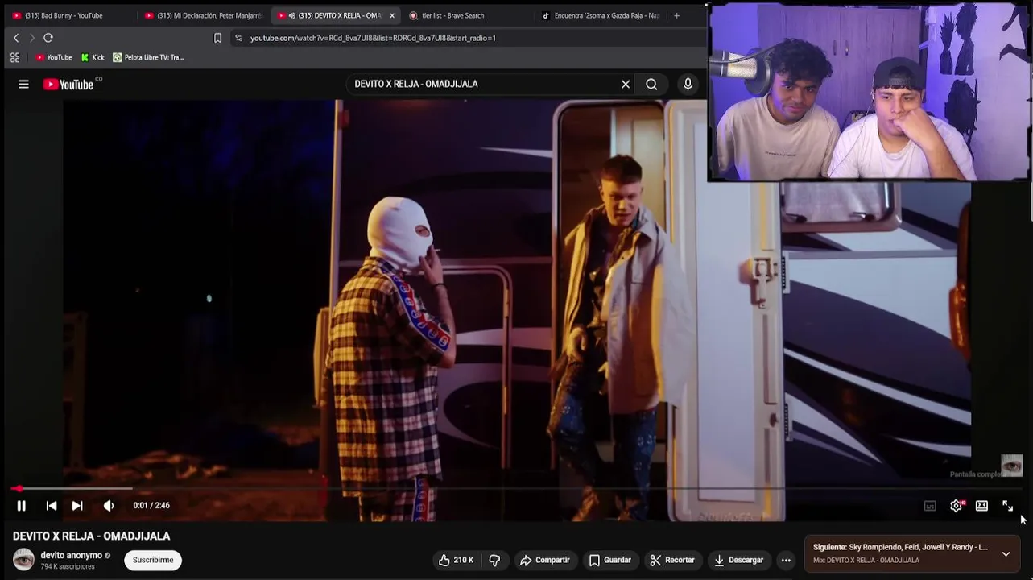Open a new browser tab

pyautogui.click(x=676, y=15)
